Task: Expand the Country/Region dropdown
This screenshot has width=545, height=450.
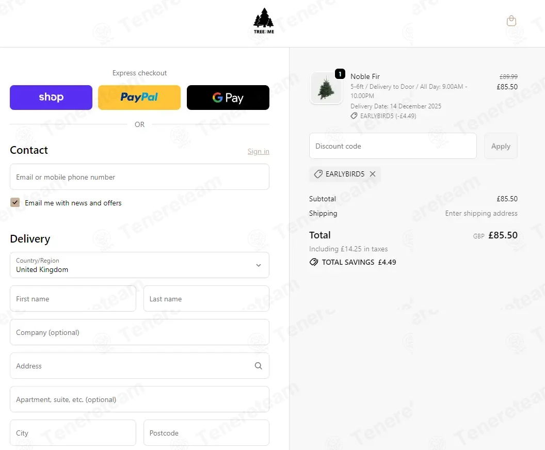Action: 139,265
